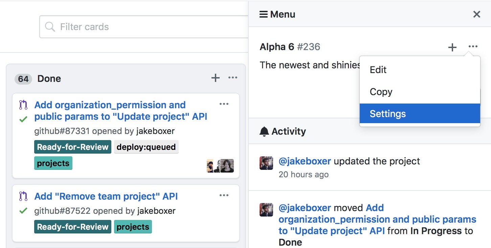Choose Copy from the project menu
Screen dimensions: 491x248
pos(420,92)
